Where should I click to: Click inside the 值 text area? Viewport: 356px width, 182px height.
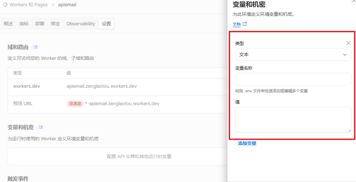[293, 120]
